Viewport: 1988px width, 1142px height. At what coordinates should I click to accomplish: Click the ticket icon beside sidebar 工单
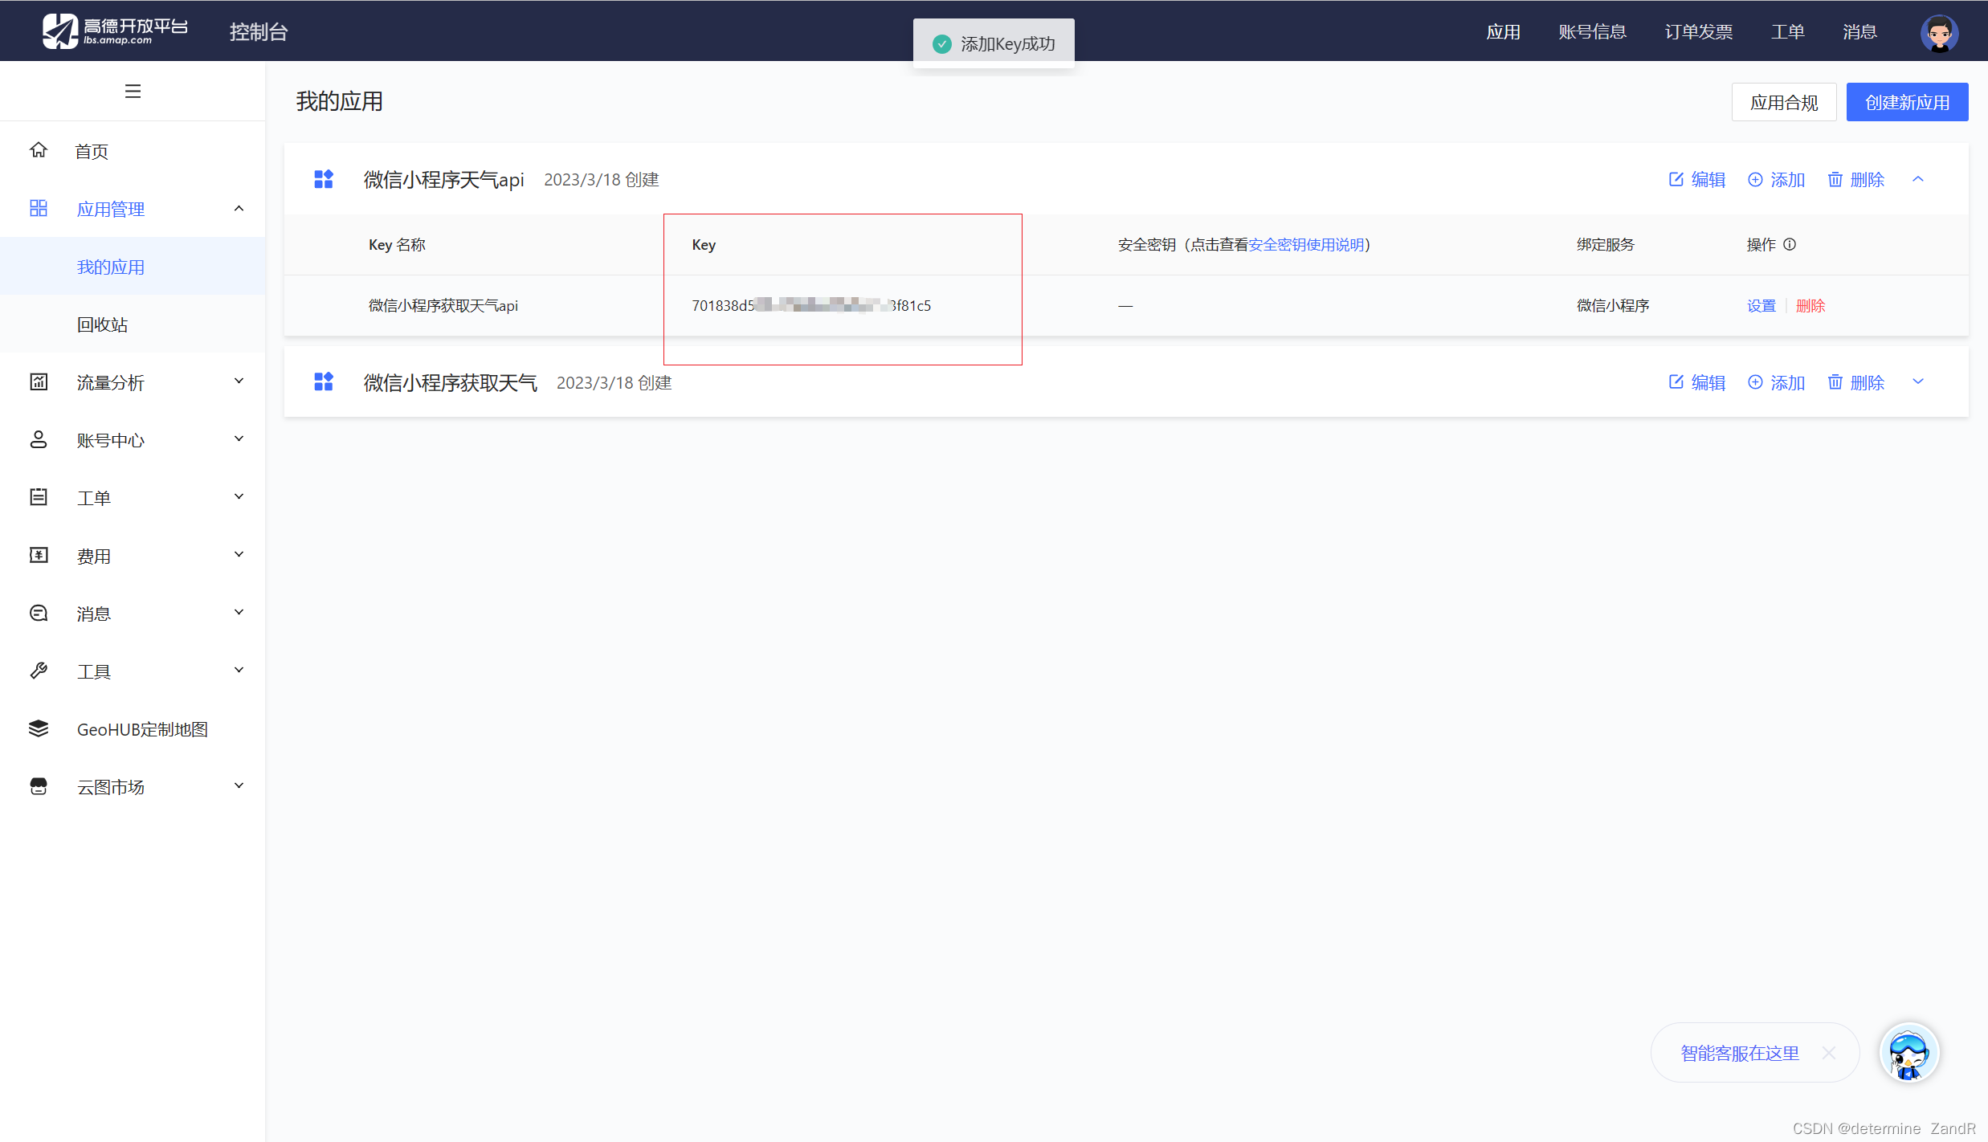click(39, 497)
